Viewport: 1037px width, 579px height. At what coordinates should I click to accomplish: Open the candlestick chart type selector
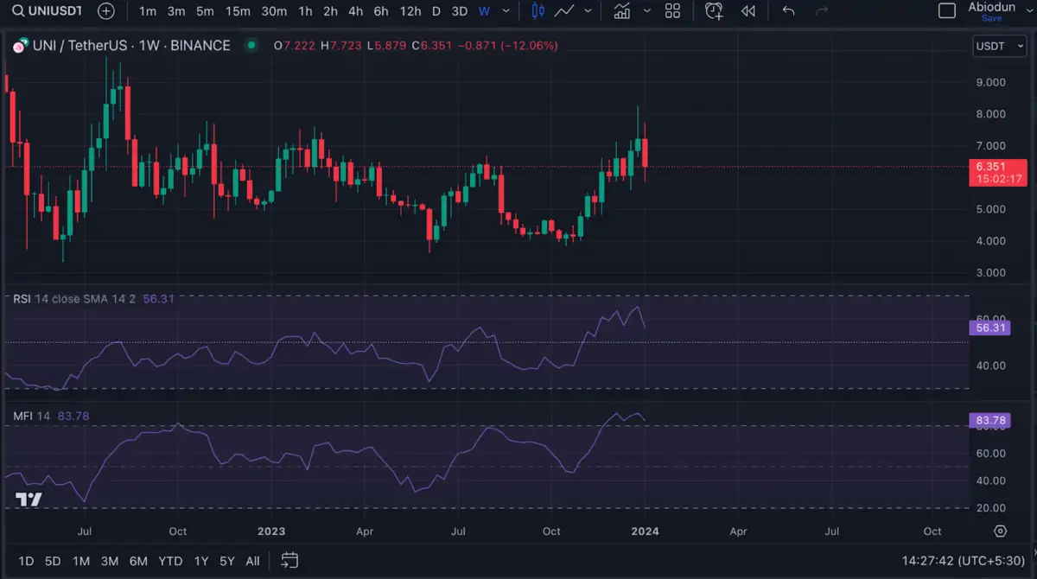tap(538, 11)
